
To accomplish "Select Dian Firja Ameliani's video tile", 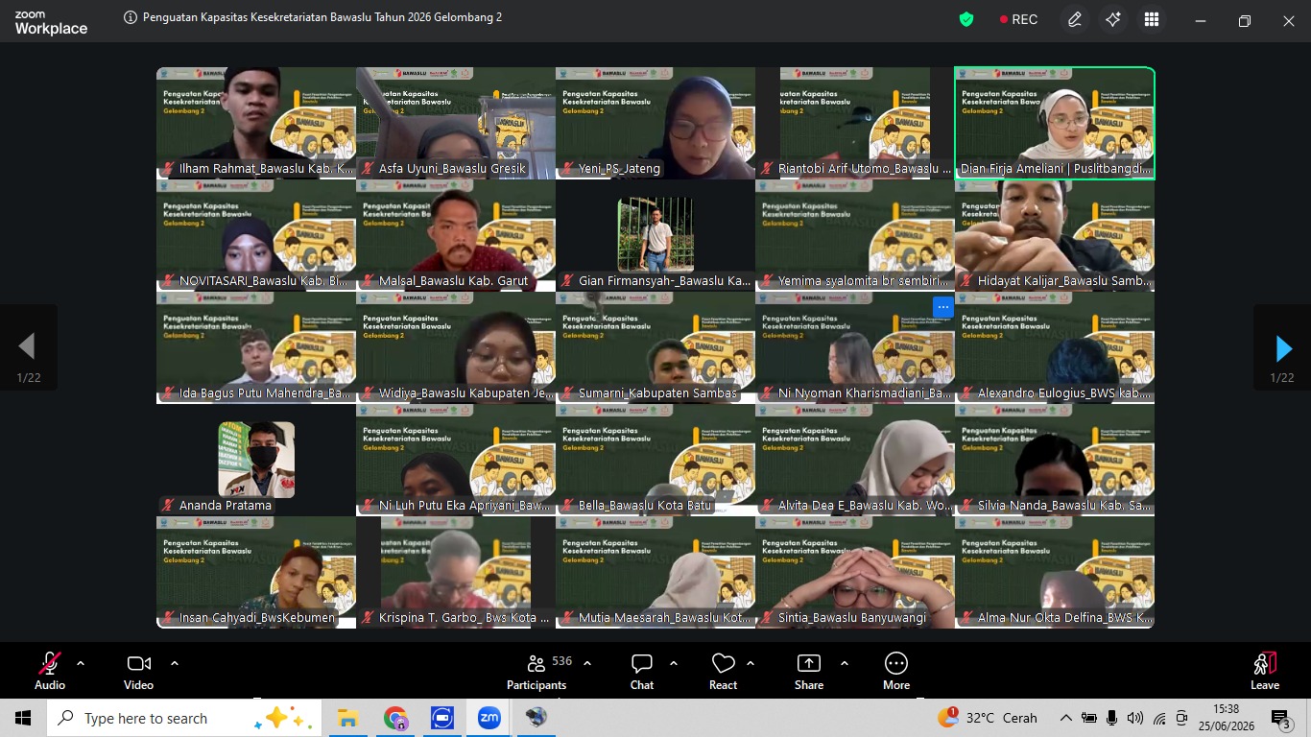I will tap(1055, 123).
